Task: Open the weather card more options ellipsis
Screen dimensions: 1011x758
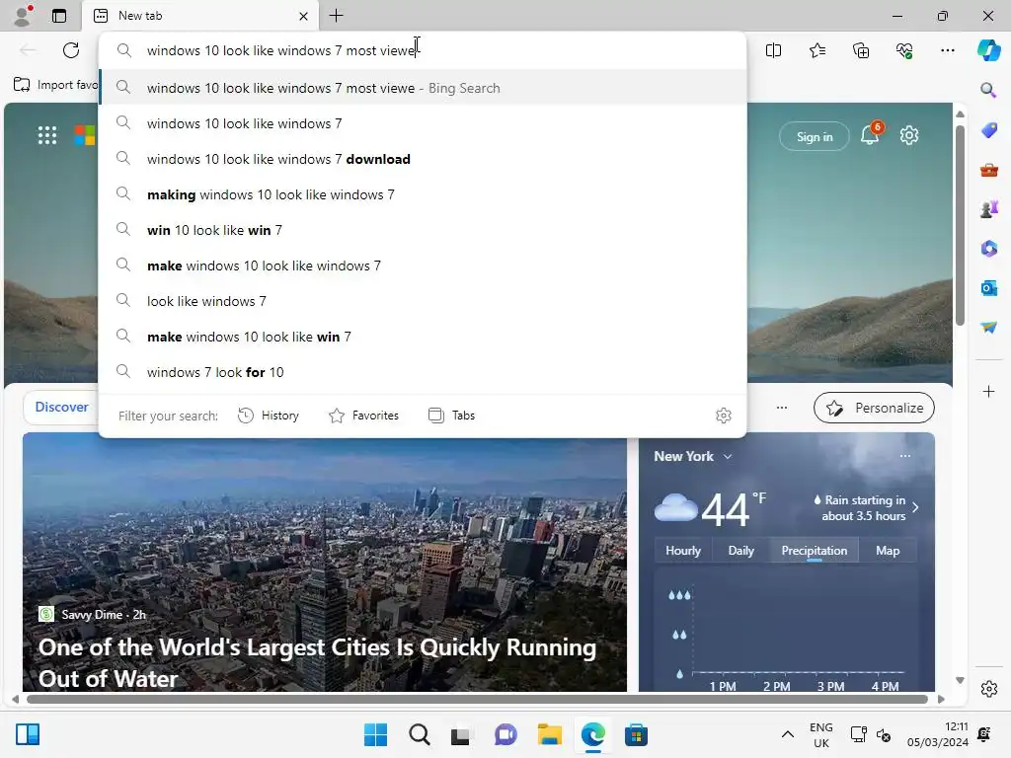Action: [x=905, y=456]
